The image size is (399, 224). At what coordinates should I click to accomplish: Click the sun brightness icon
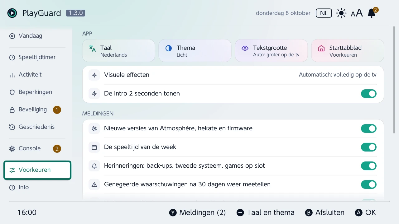pyautogui.click(x=341, y=13)
